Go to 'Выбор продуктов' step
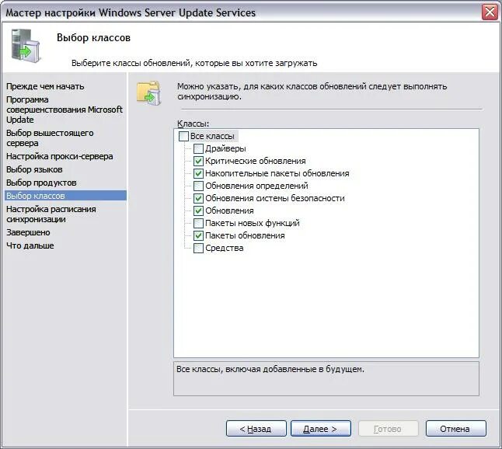 point(41,183)
